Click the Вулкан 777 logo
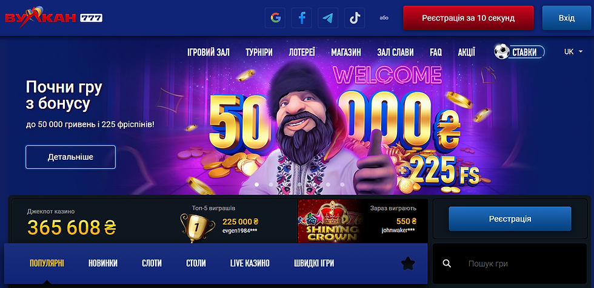 (x=53, y=18)
